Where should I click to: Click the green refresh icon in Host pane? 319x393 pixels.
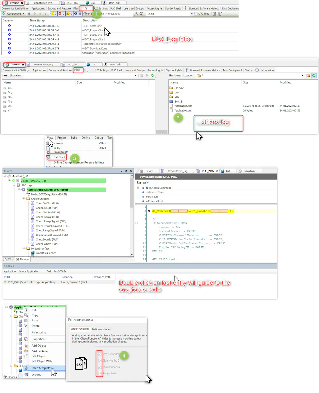point(152,76)
